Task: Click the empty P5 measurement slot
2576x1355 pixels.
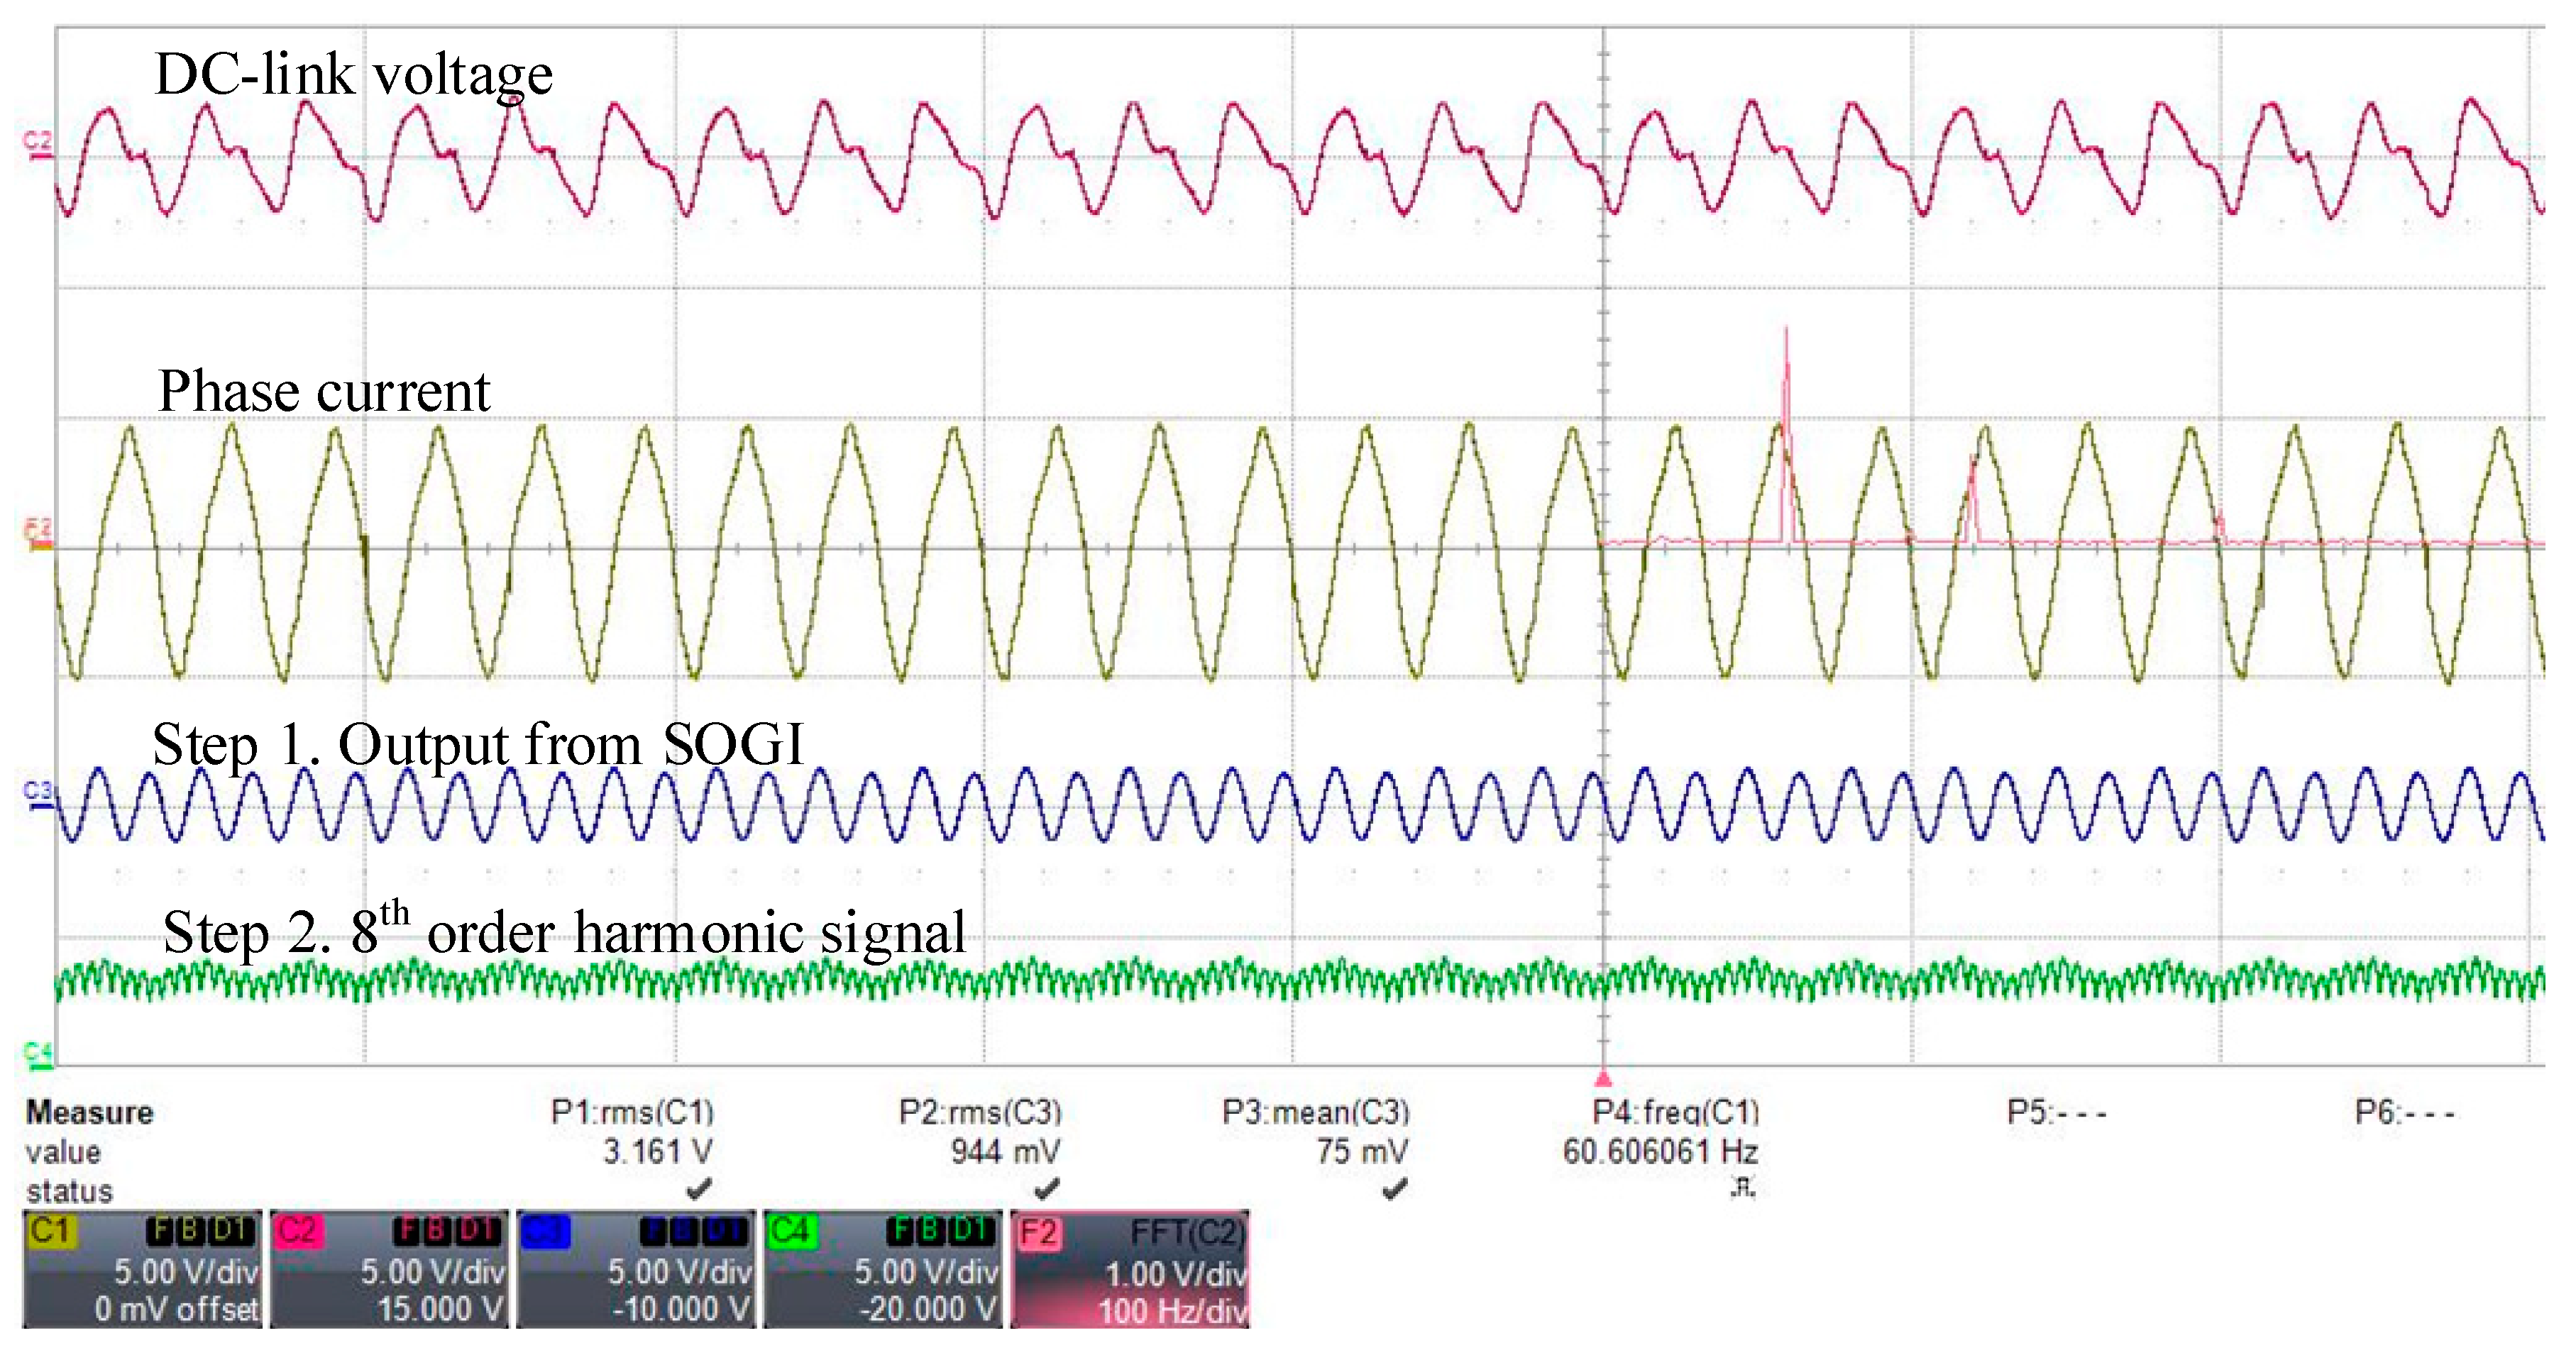Action: coord(2056,1113)
